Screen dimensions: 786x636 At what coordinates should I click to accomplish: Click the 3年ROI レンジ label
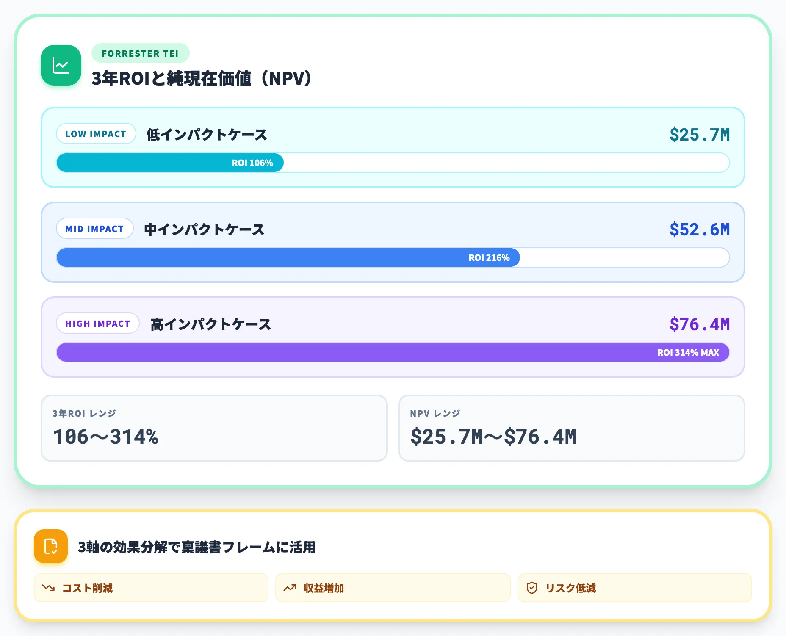(x=84, y=413)
